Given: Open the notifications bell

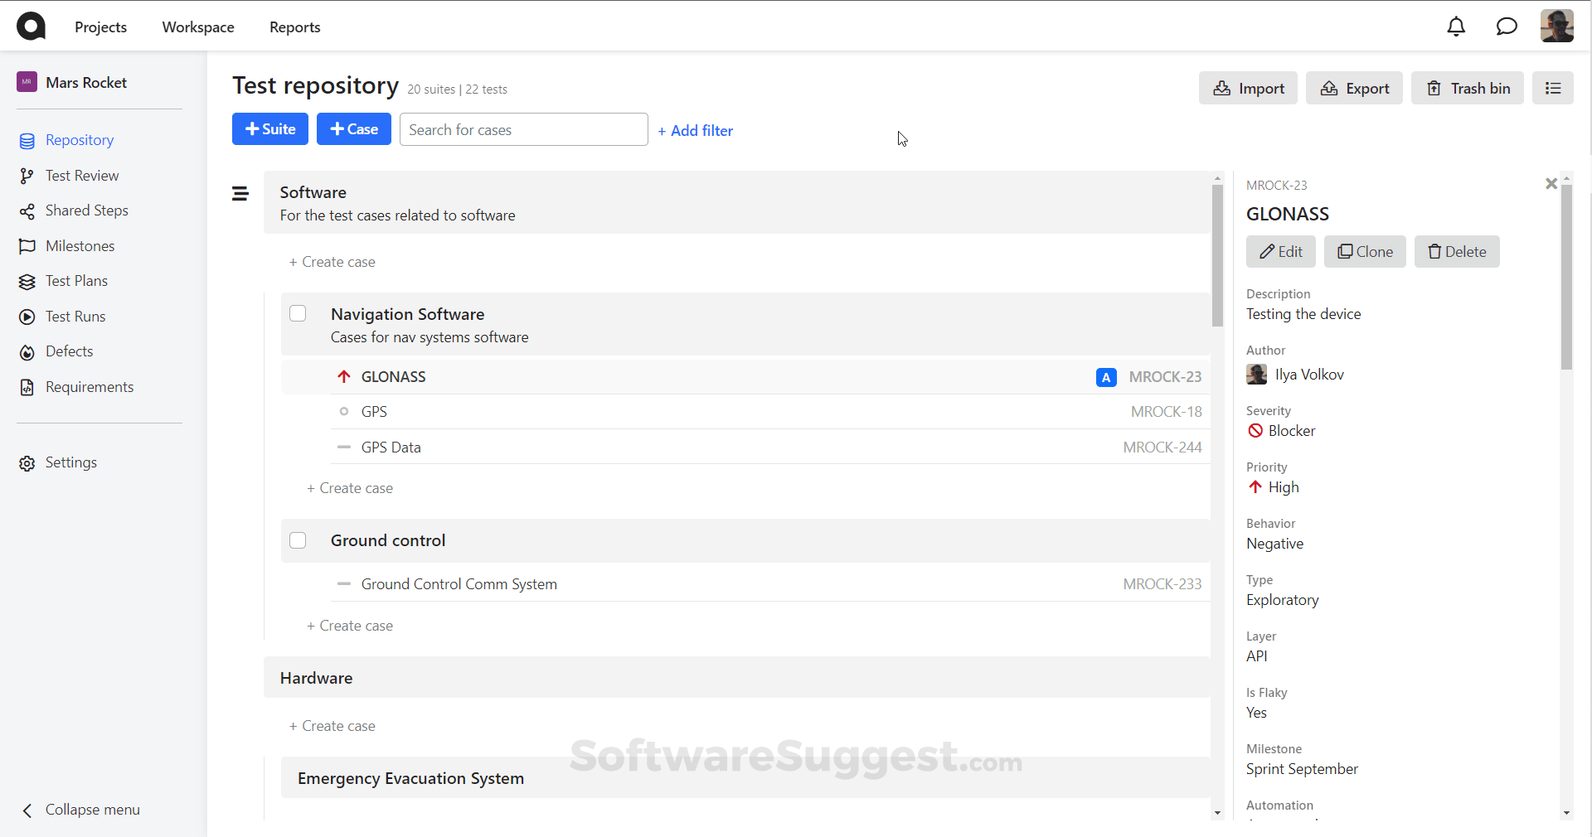Looking at the screenshot, I should (1457, 27).
